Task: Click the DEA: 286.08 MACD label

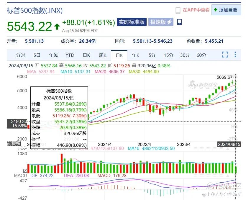Action: pos(76,176)
